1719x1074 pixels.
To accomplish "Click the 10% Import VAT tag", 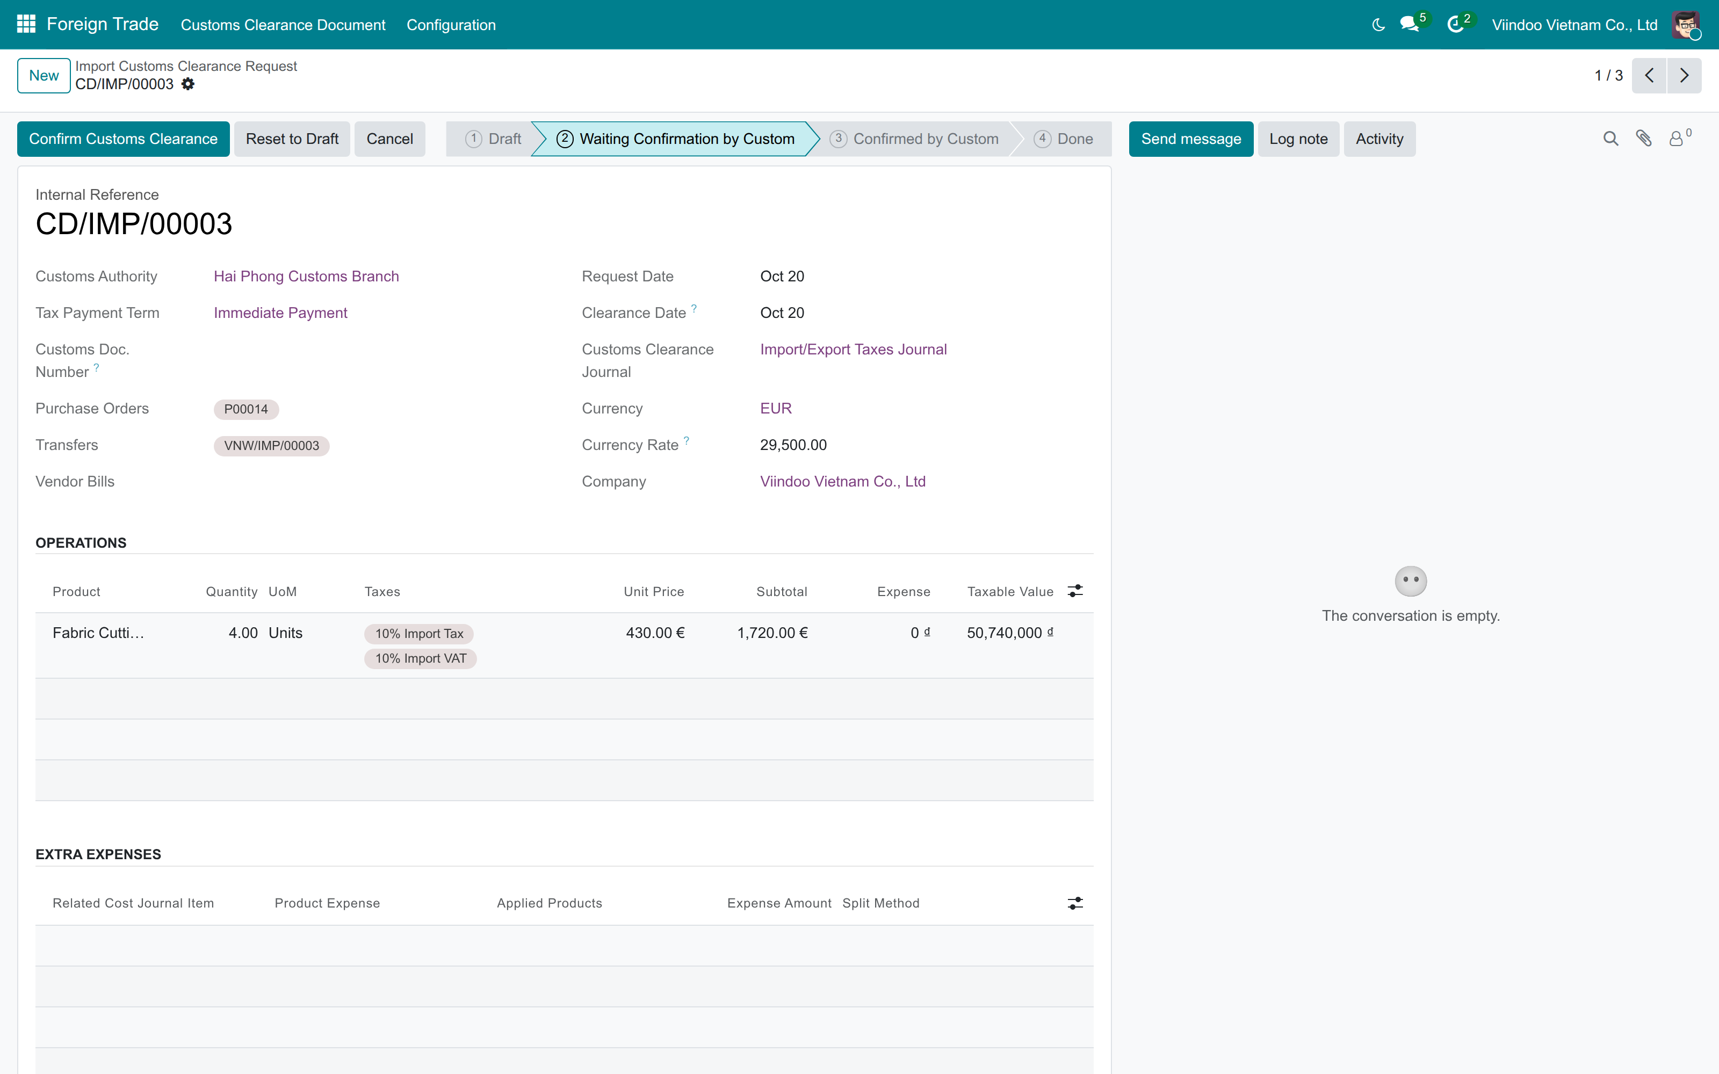I will tap(421, 658).
